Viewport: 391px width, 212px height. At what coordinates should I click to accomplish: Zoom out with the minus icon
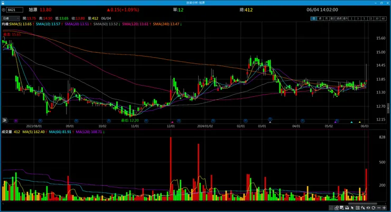coord(379,208)
